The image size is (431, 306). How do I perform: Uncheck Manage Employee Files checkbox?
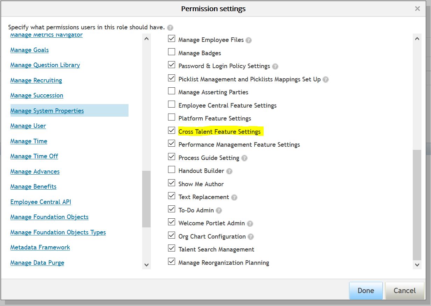tap(172, 39)
